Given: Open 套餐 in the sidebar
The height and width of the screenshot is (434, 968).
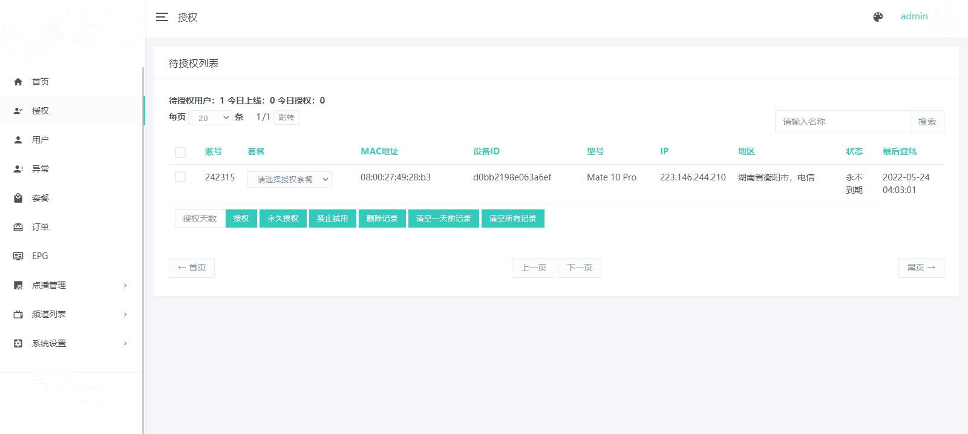Looking at the screenshot, I should (71, 198).
